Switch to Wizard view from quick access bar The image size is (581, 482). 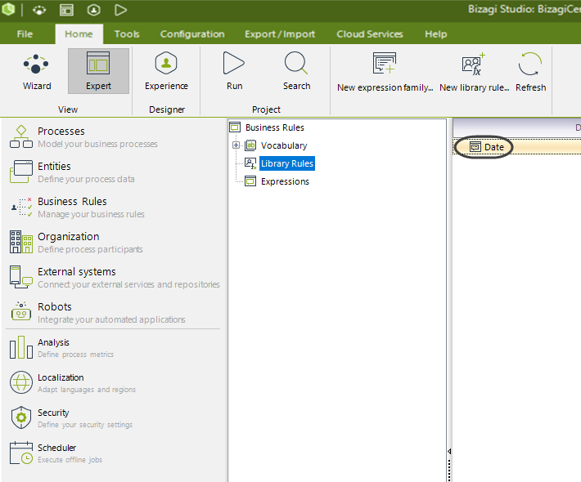pos(39,10)
